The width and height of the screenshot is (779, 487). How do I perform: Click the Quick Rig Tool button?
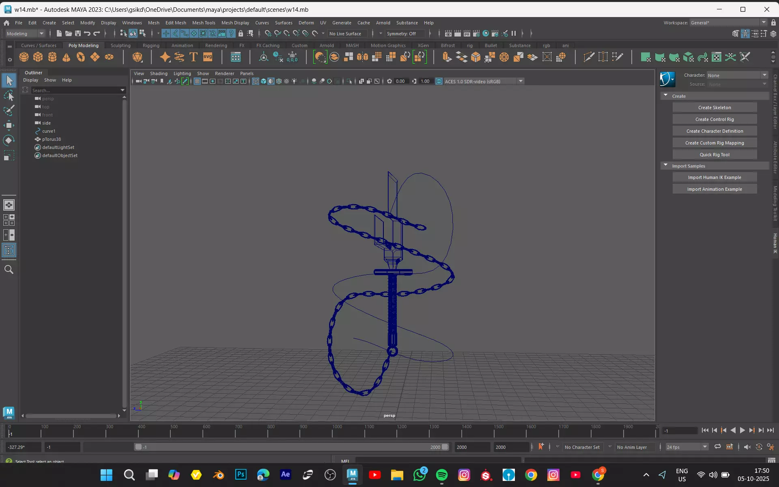(714, 155)
